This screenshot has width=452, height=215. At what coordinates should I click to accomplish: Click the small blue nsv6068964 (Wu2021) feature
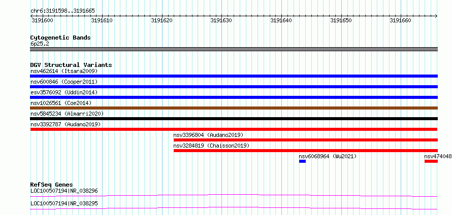[302, 161]
